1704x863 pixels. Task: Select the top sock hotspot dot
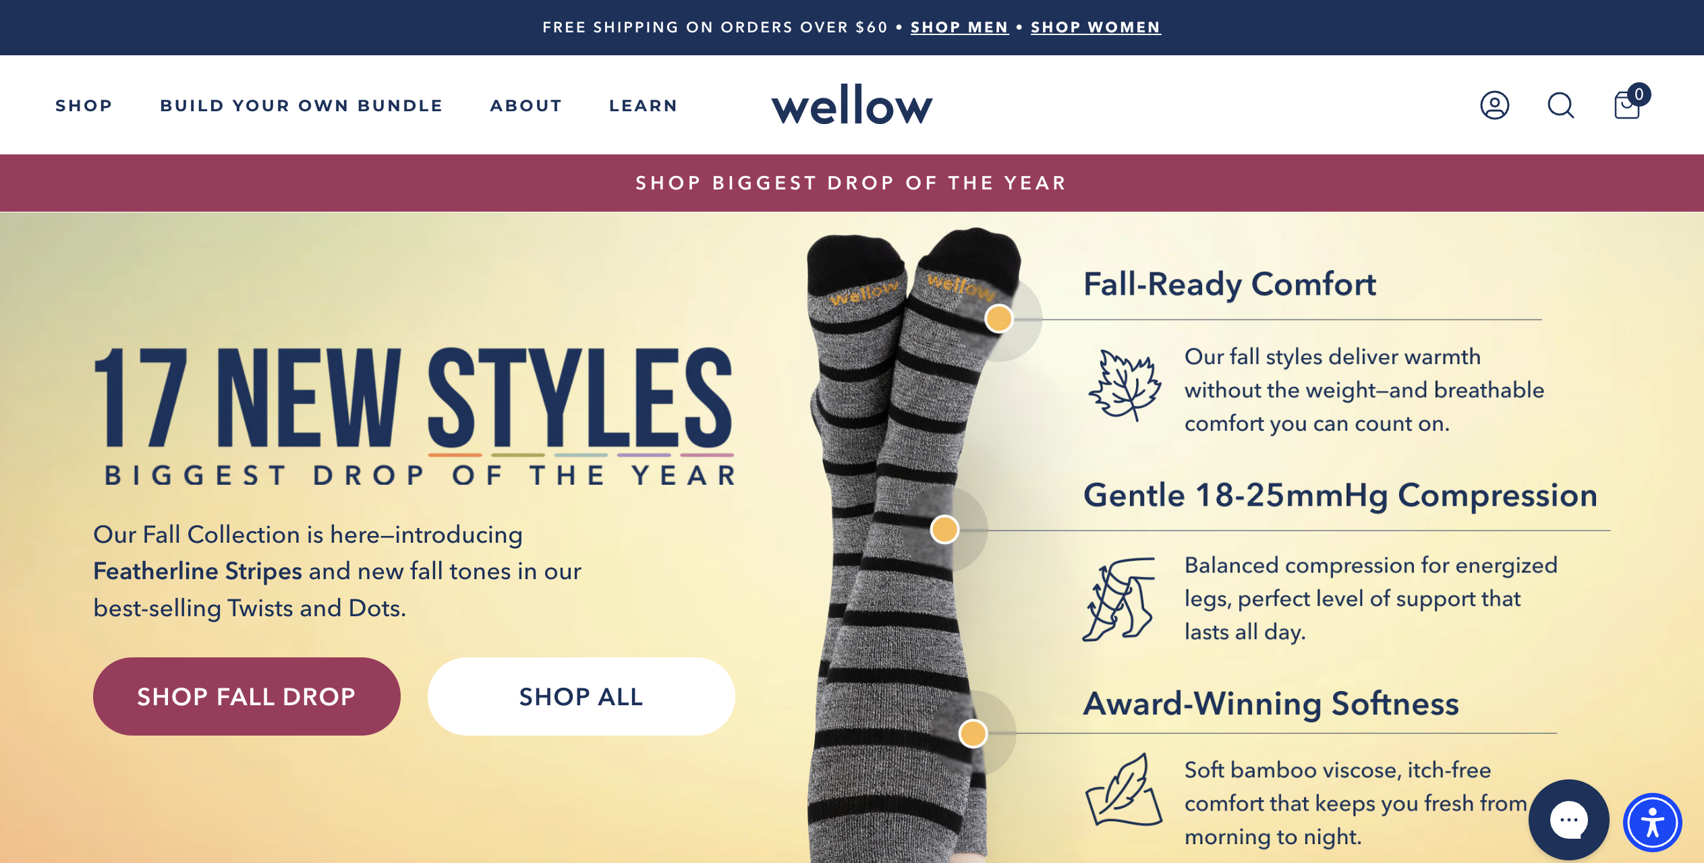998,318
